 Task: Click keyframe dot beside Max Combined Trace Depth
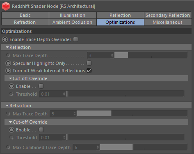coord(8,147)
